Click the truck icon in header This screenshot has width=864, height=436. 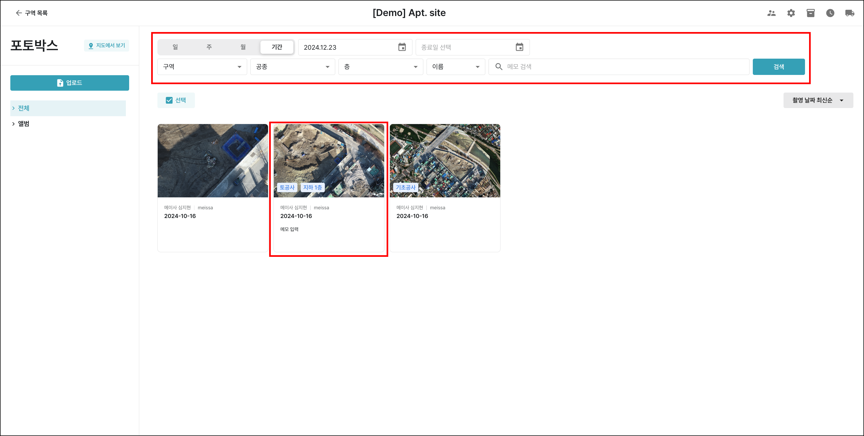(849, 13)
